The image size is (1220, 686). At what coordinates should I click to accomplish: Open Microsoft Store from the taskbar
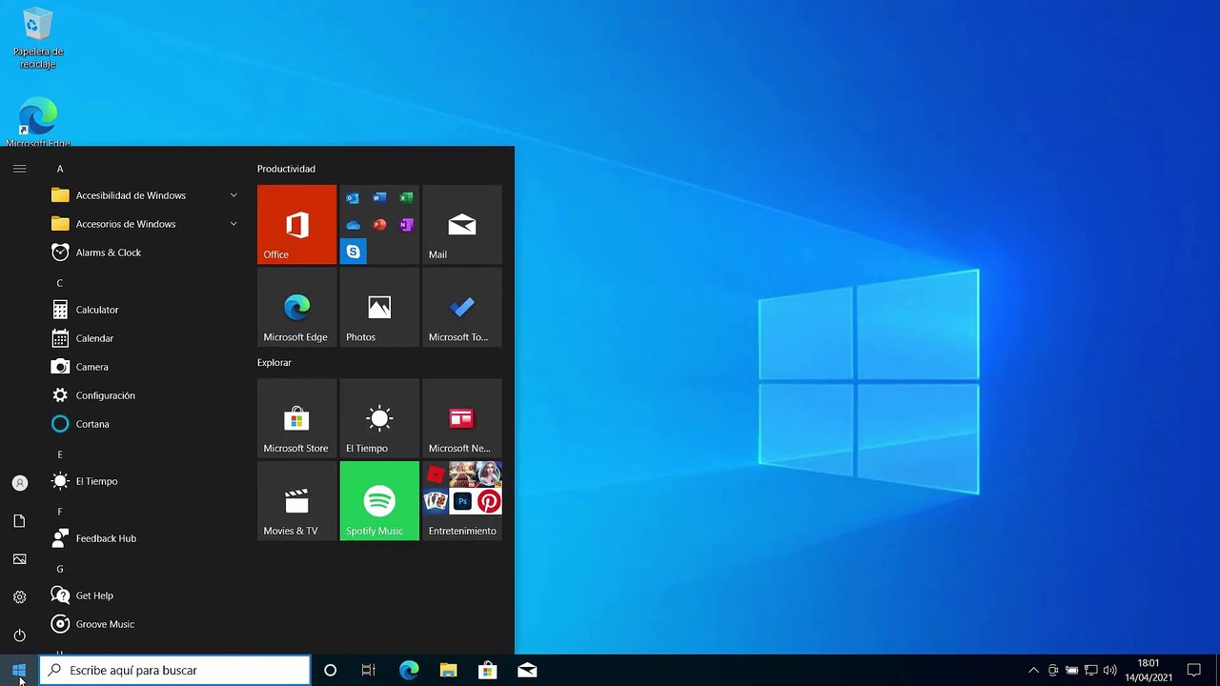pos(487,671)
